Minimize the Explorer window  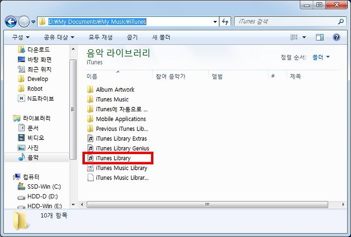[x=307, y=5]
